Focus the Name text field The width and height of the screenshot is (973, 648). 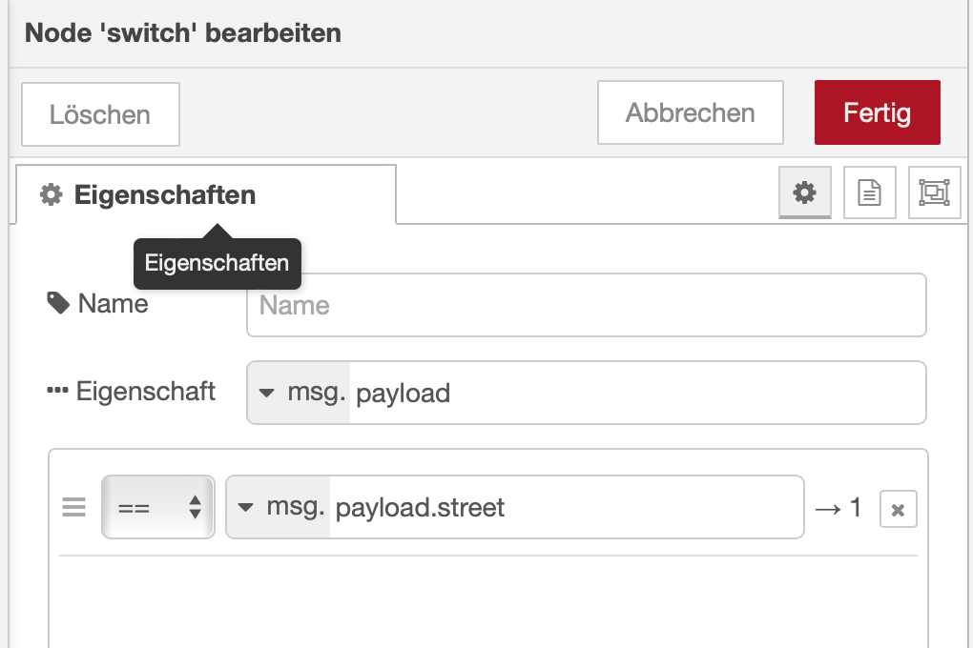586,305
